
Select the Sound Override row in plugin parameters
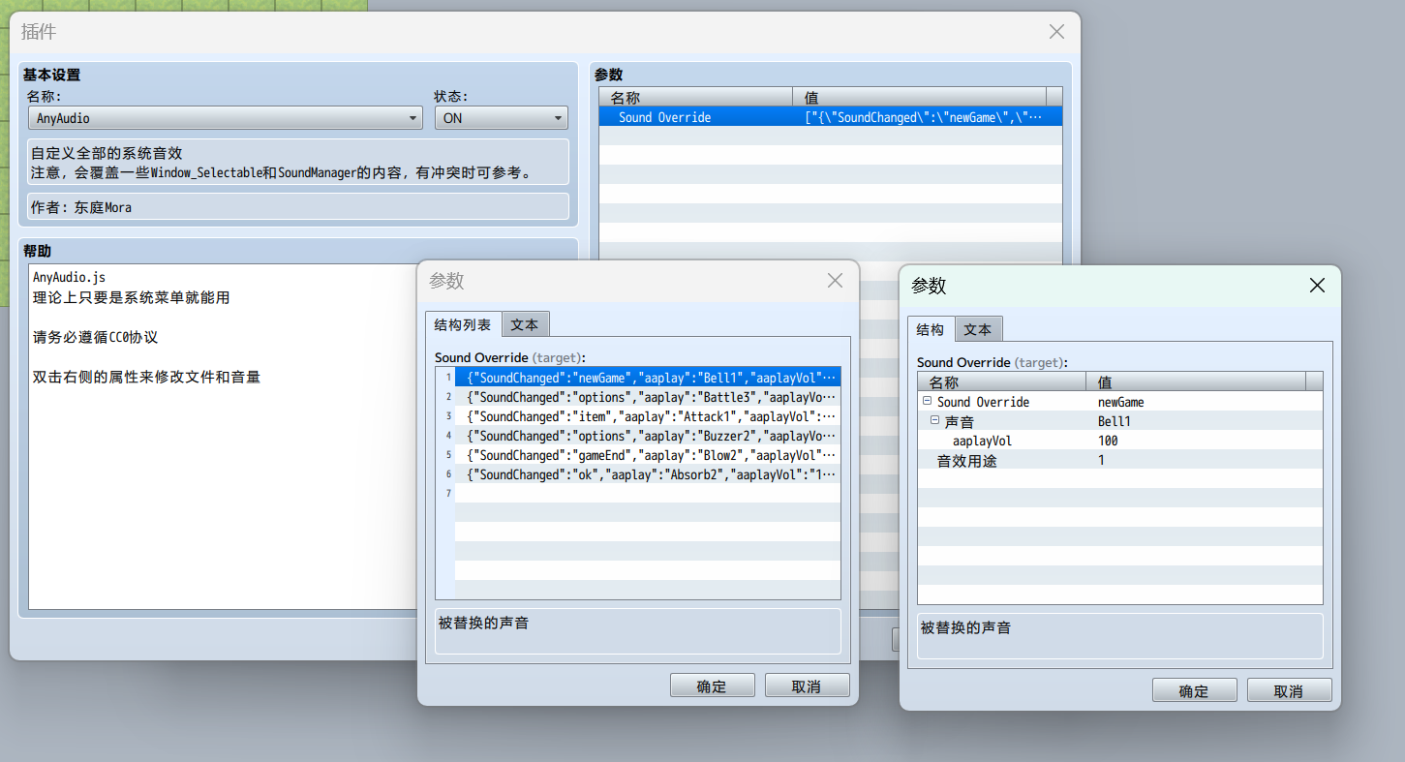pyautogui.click(x=831, y=117)
